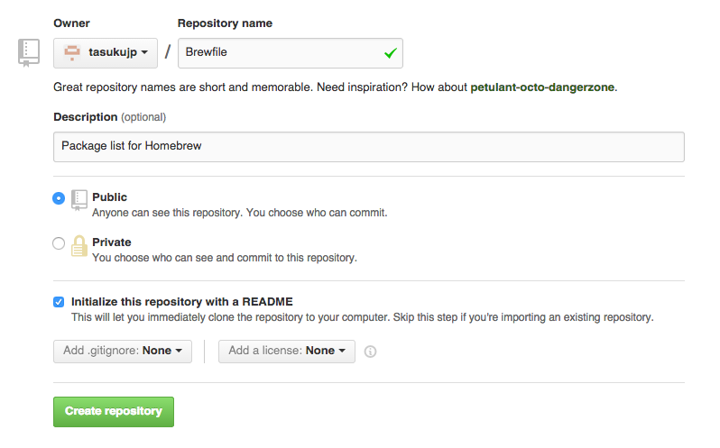Viewport: 720px width, 448px height.
Task: Open the Add .gitignore dropdown
Action: tap(123, 352)
